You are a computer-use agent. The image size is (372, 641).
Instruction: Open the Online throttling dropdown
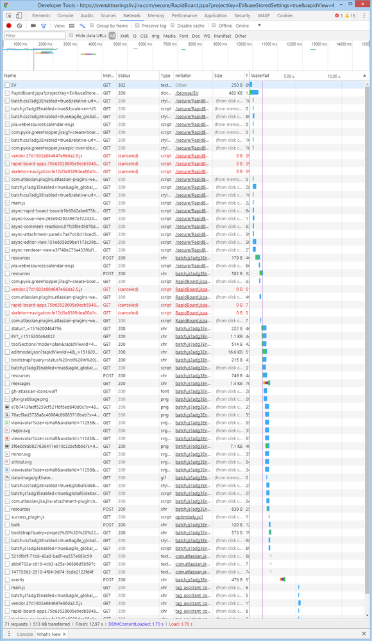249,26
